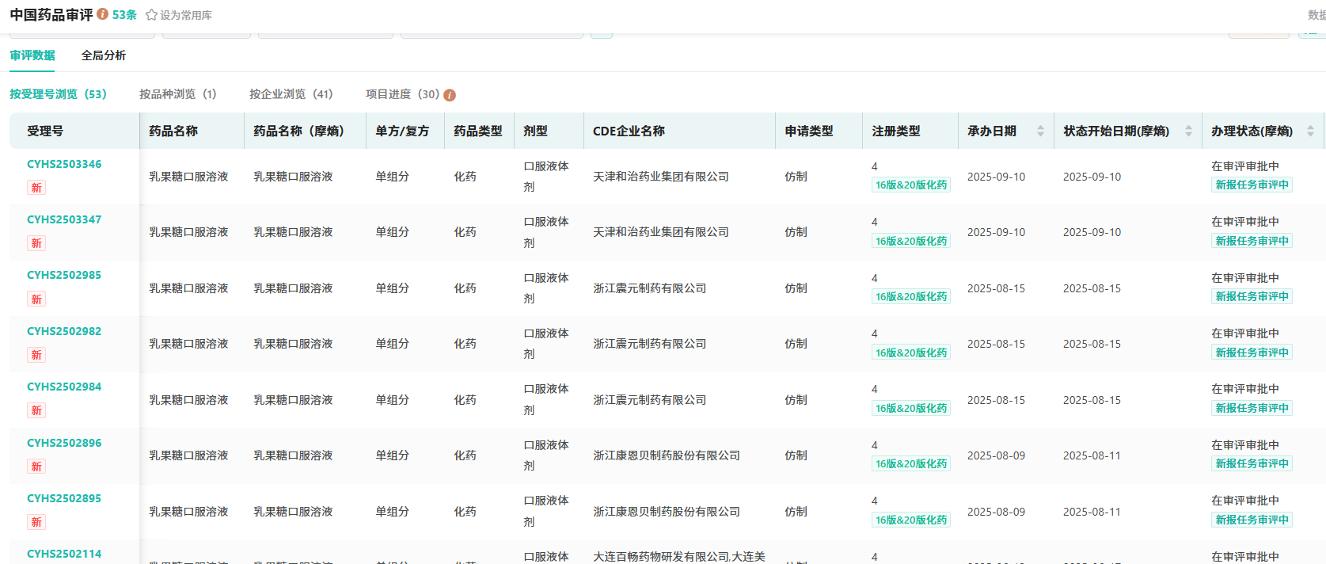This screenshot has width=1326, height=564.
Task: Click 16版&20版化药 tag in CYHS2502982 row
Action: pyautogui.click(x=911, y=352)
